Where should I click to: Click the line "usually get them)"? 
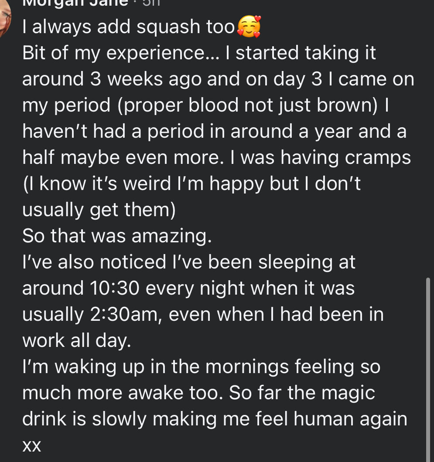[x=99, y=210]
